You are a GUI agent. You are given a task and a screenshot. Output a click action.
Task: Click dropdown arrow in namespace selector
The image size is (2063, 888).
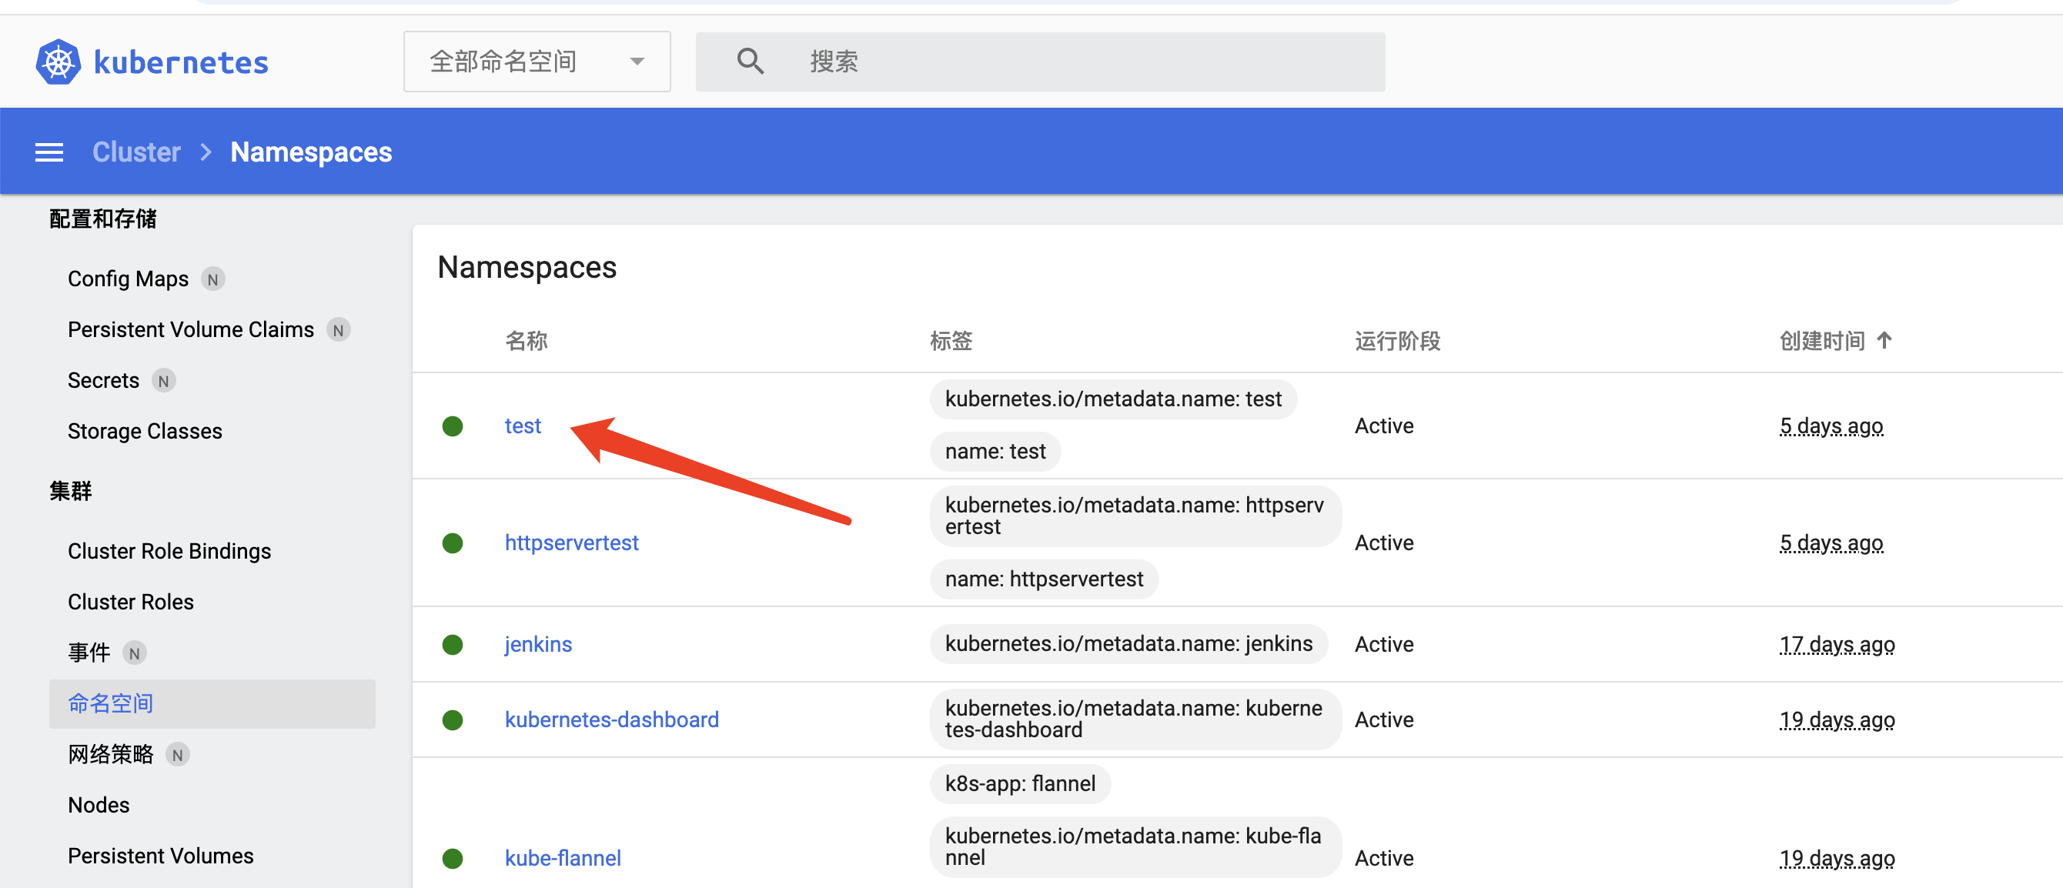[x=637, y=62]
